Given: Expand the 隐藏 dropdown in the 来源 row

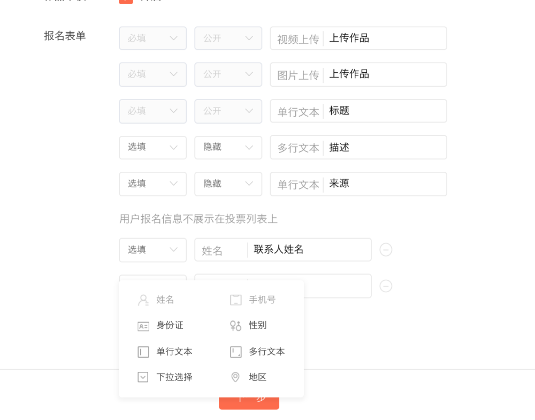Looking at the screenshot, I should click(228, 184).
